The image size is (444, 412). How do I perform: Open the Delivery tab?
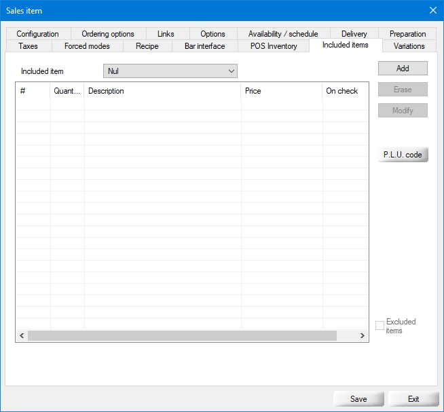pyautogui.click(x=354, y=34)
